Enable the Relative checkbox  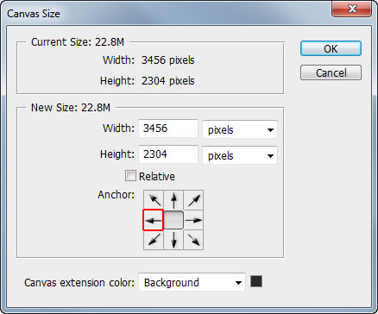click(x=130, y=176)
